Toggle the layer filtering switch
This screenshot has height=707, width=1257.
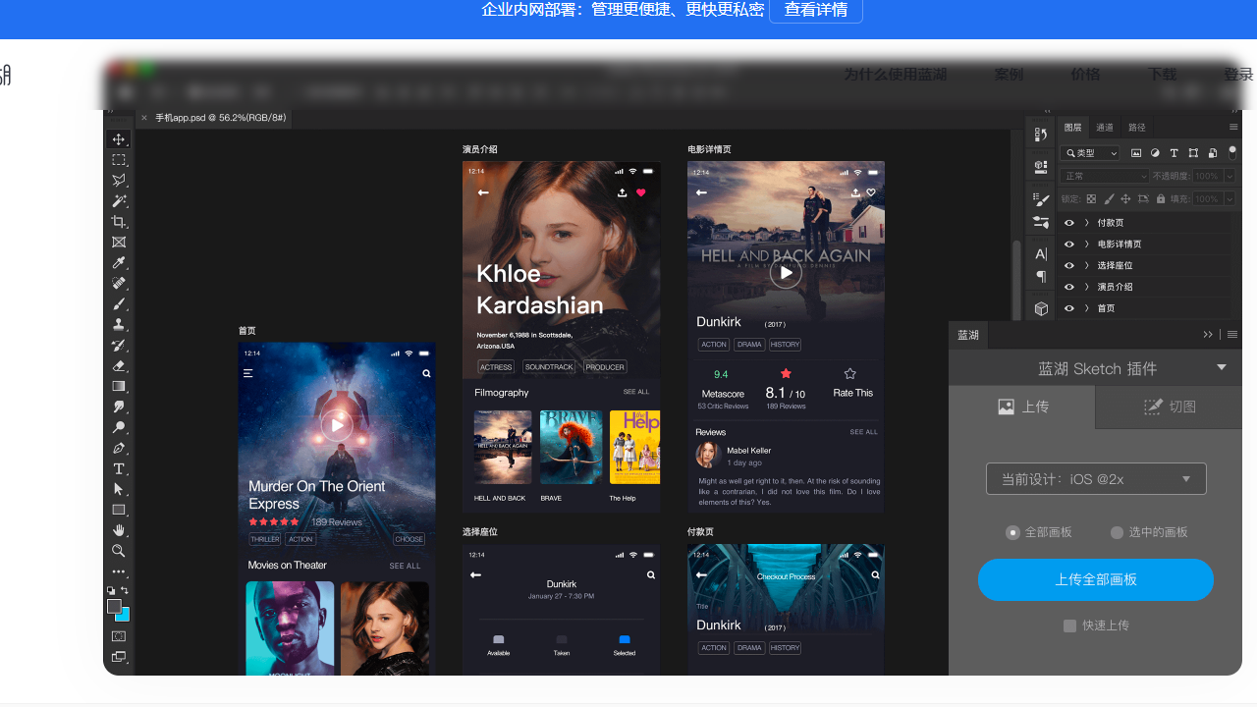click(1232, 153)
